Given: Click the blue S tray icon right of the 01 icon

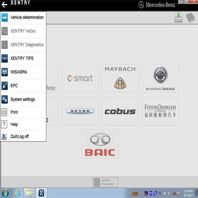Looking at the screenshot, I should 155,193.
